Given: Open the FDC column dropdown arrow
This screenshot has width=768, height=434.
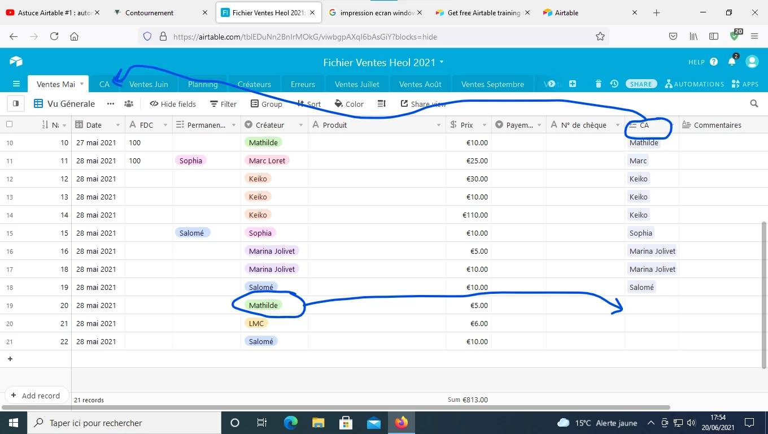Looking at the screenshot, I should [x=165, y=125].
